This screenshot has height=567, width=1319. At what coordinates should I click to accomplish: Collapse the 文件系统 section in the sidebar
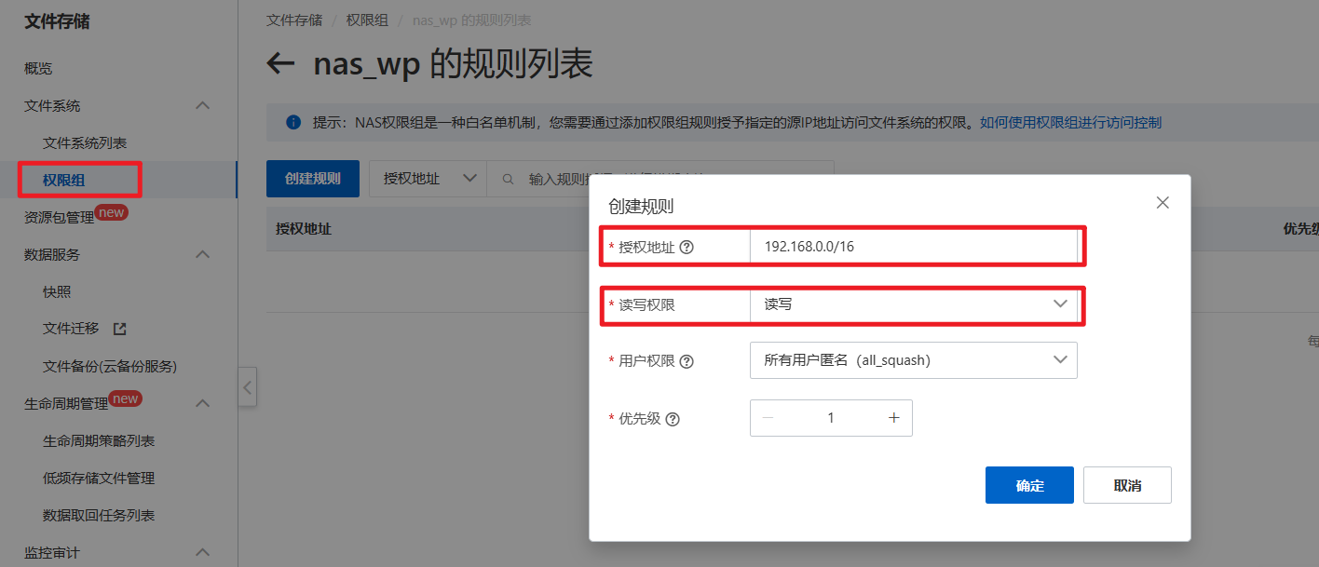click(x=202, y=105)
